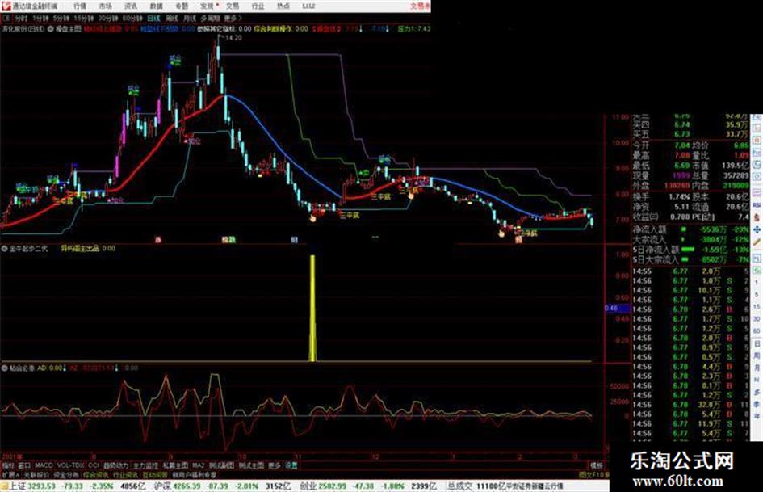763x492 pixels.
Task: Switch chart to 1分钟 period
Action: [40, 19]
